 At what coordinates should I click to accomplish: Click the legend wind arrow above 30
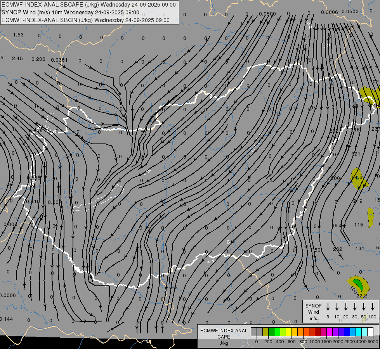355,307
